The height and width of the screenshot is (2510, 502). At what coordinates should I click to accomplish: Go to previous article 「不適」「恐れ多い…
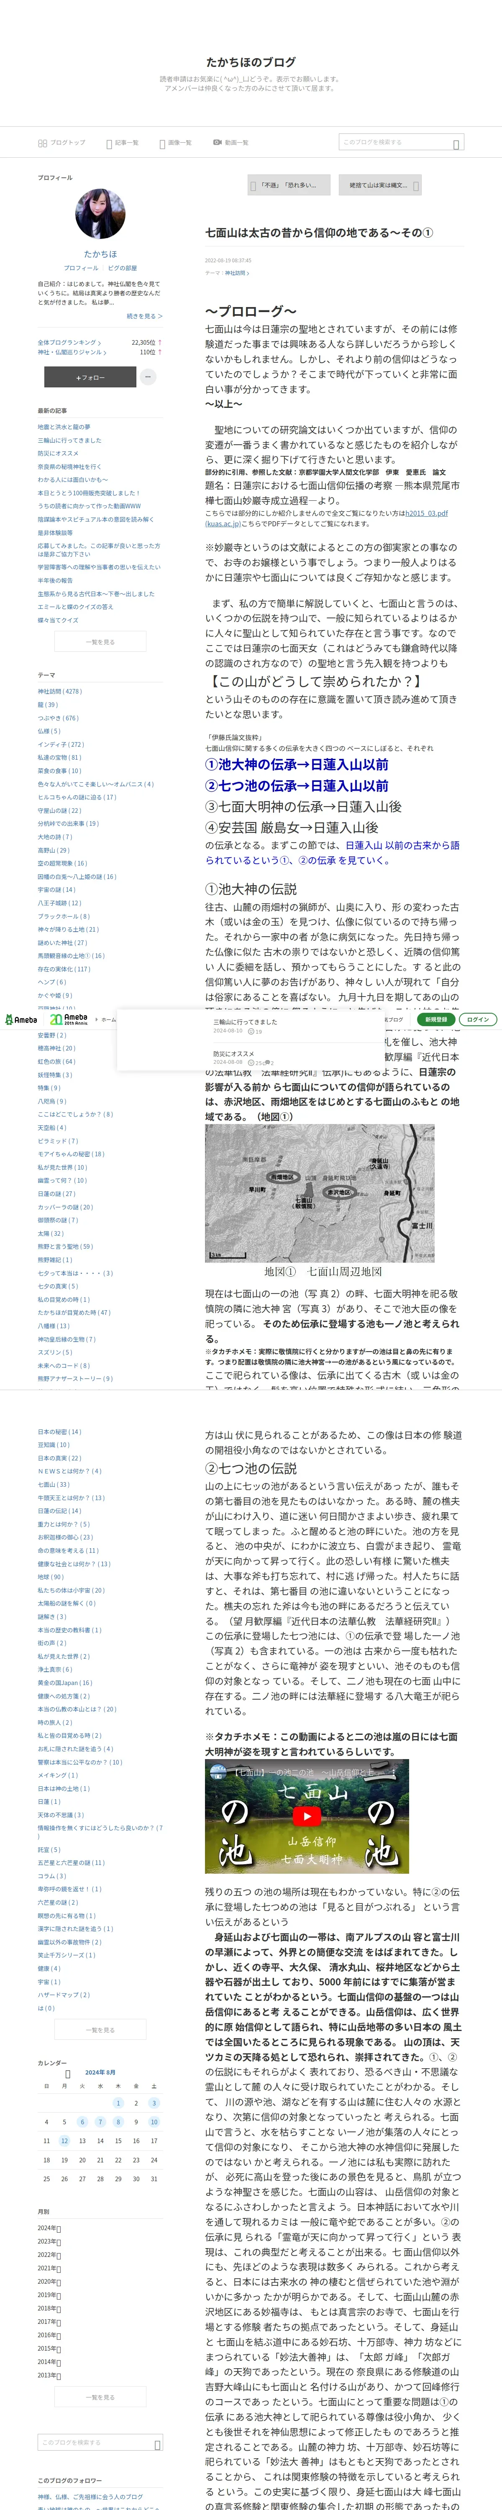pyautogui.click(x=289, y=185)
